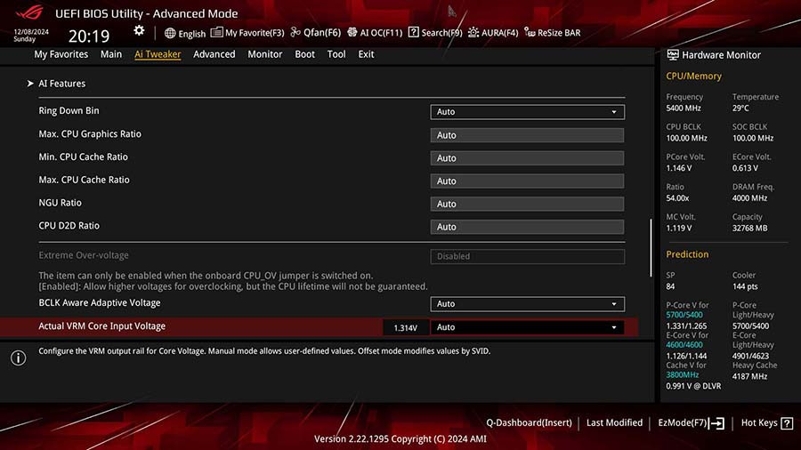Click the Hot Keys question mark icon
This screenshot has height=450, width=801.
788,423
